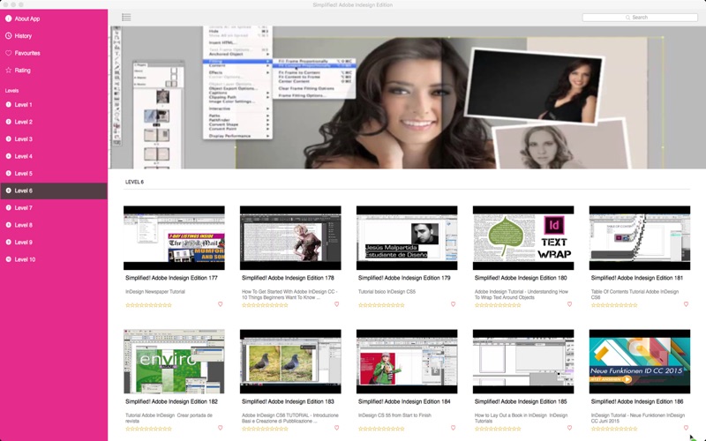The height and width of the screenshot is (441, 706).
Task: Click description 'Table Of Contents Tutorial Adobe InDesign CS6'
Action: pyautogui.click(x=635, y=295)
